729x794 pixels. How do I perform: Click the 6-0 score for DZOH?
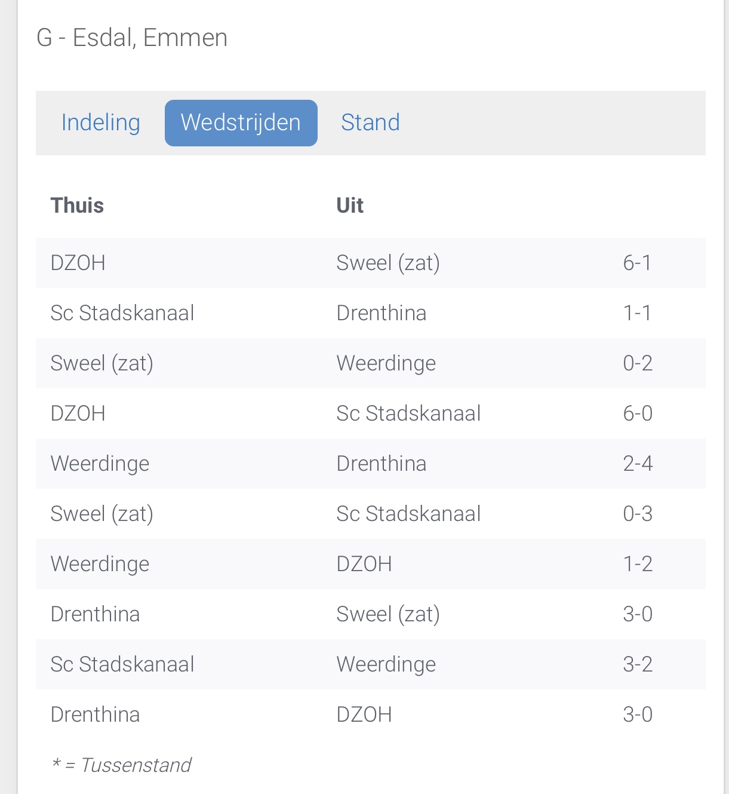coord(638,413)
